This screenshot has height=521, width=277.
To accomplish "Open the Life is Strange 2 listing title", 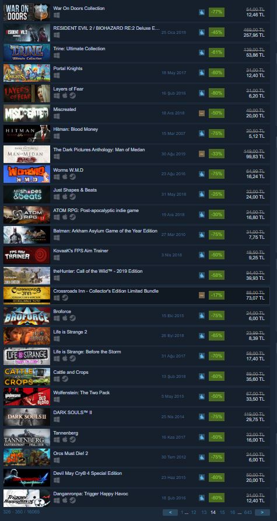I will pyautogui.click(x=71, y=332).
